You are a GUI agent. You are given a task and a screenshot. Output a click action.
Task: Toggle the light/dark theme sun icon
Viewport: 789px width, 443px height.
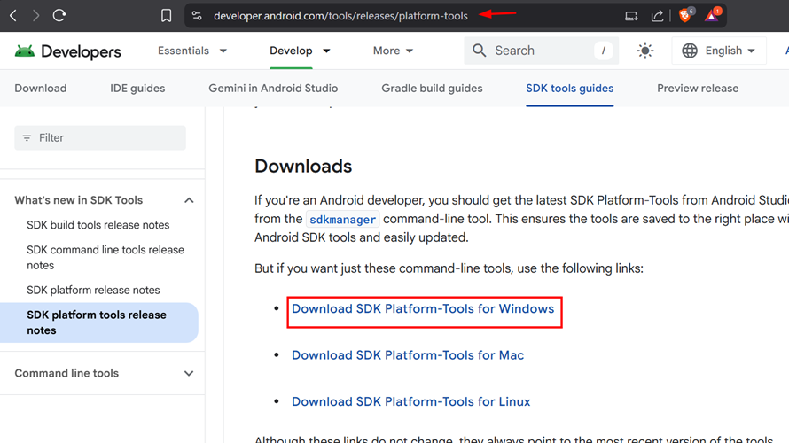[x=644, y=51]
